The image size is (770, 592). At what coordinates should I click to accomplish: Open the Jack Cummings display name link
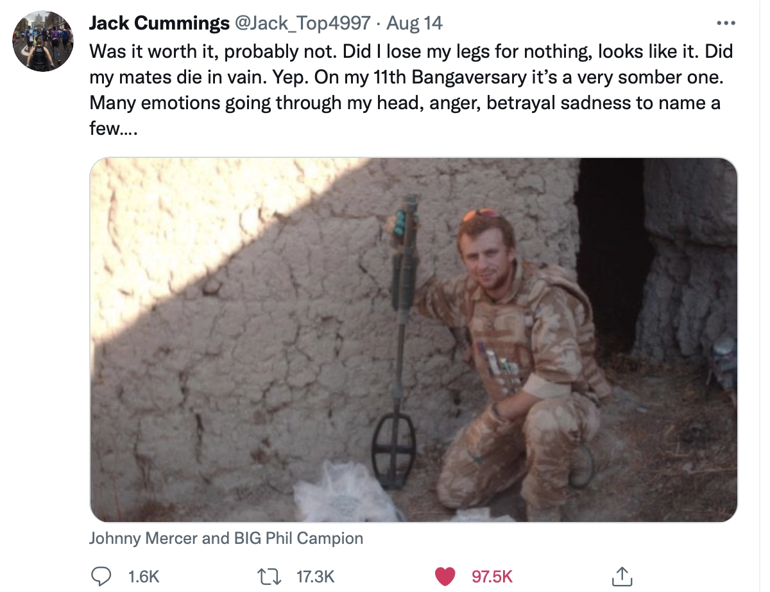pyautogui.click(x=159, y=24)
